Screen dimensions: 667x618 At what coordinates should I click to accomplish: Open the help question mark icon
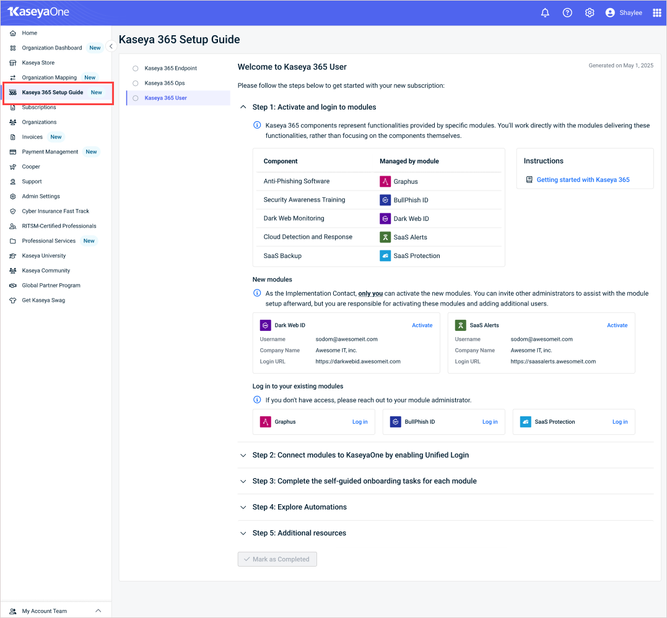567,13
